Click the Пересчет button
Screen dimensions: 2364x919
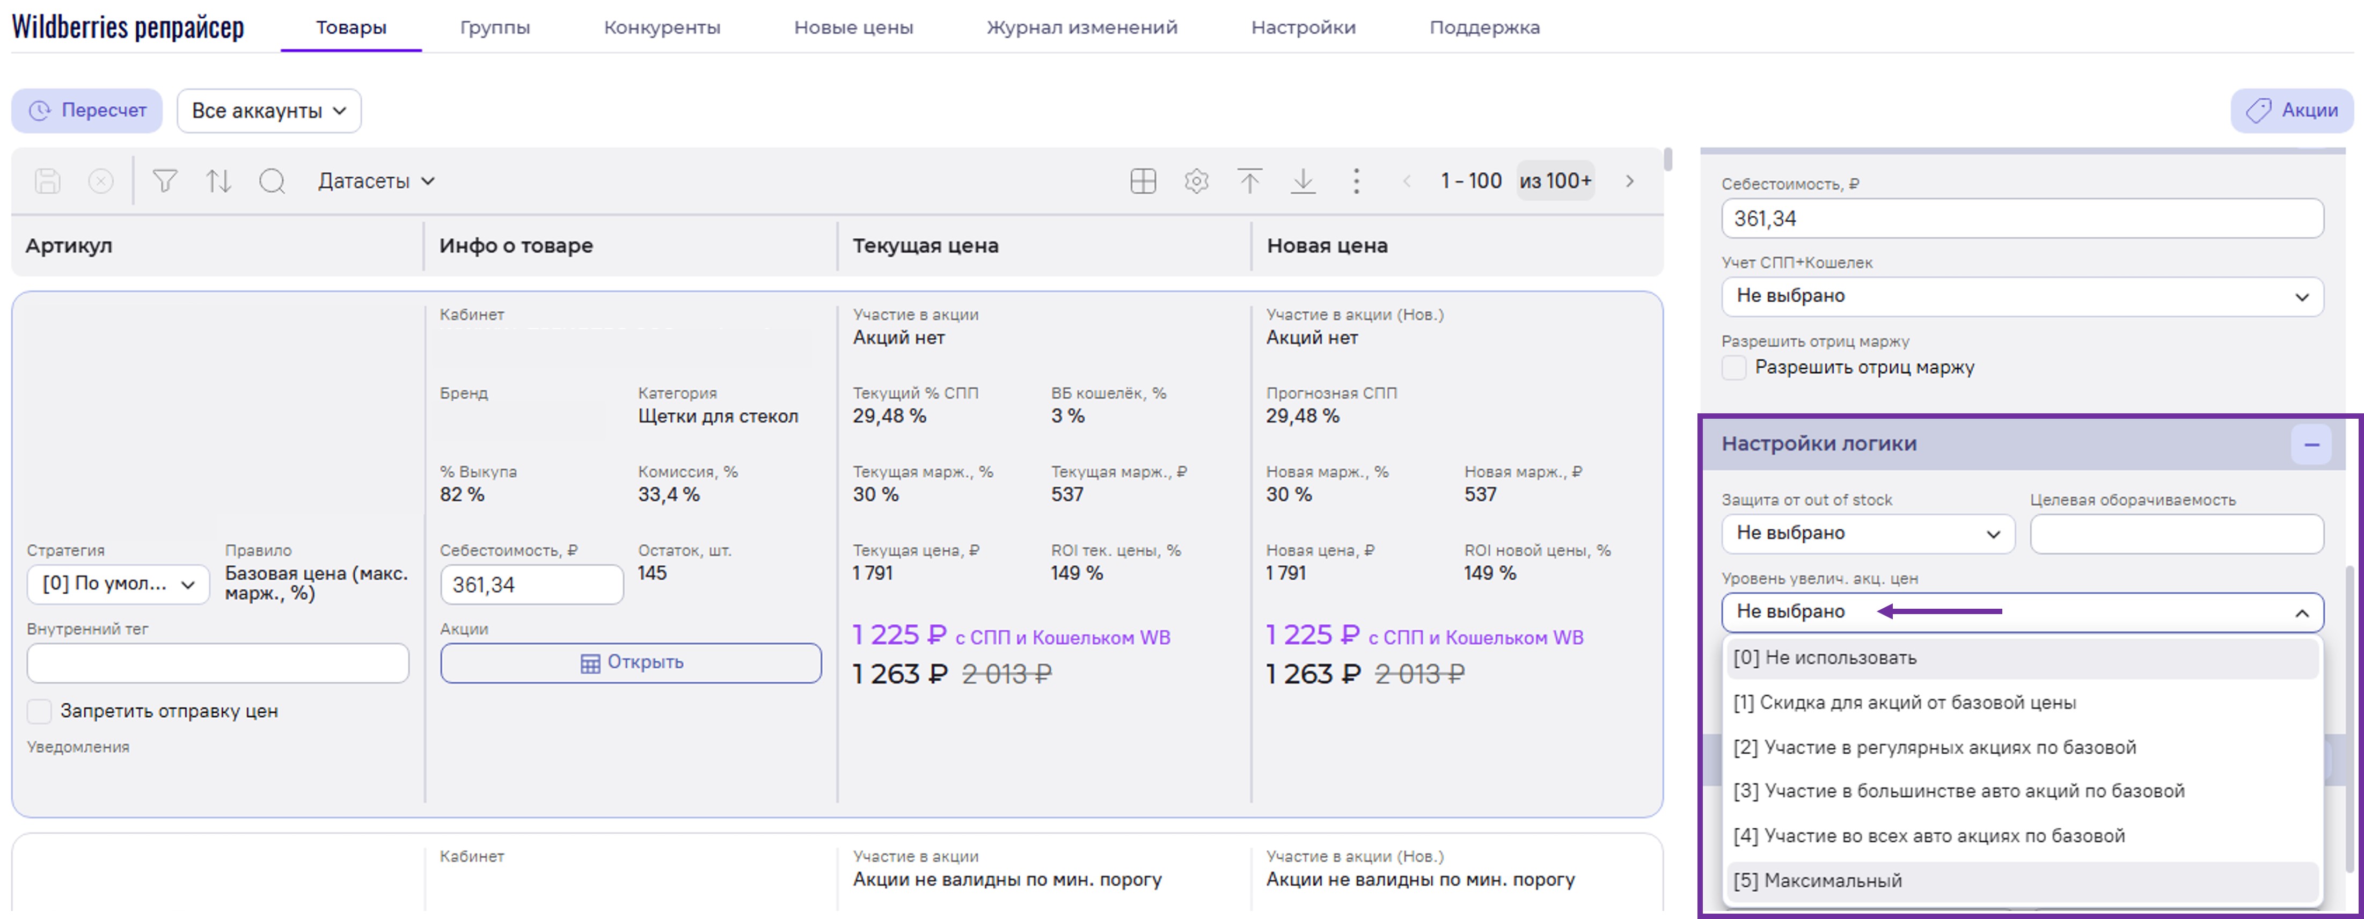(x=87, y=111)
